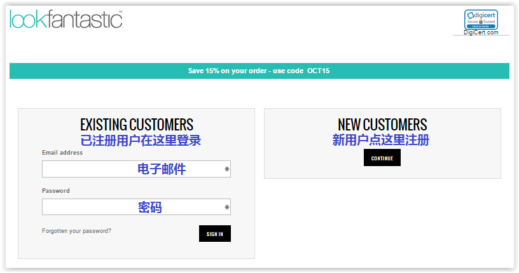The image size is (519, 273).
Task: Click the Email address label
Action: tap(62, 153)
